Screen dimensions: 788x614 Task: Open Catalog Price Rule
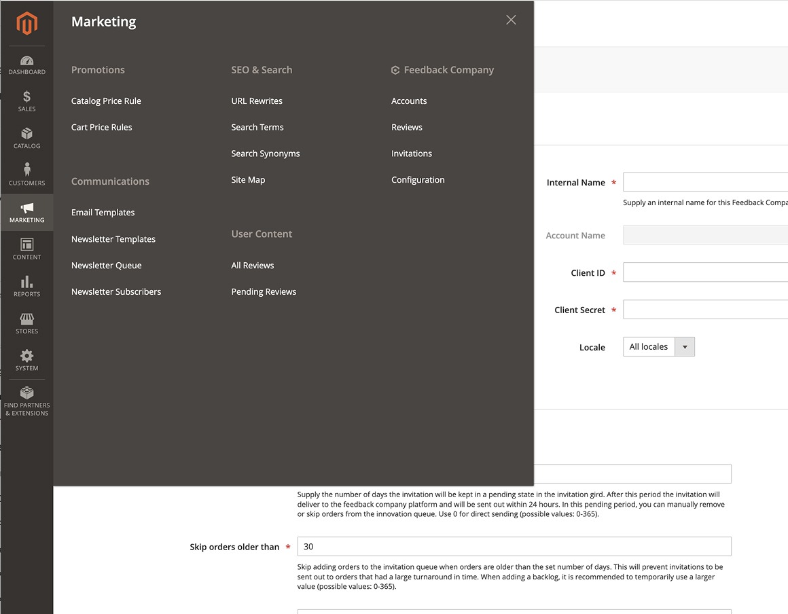pos(106,101)
